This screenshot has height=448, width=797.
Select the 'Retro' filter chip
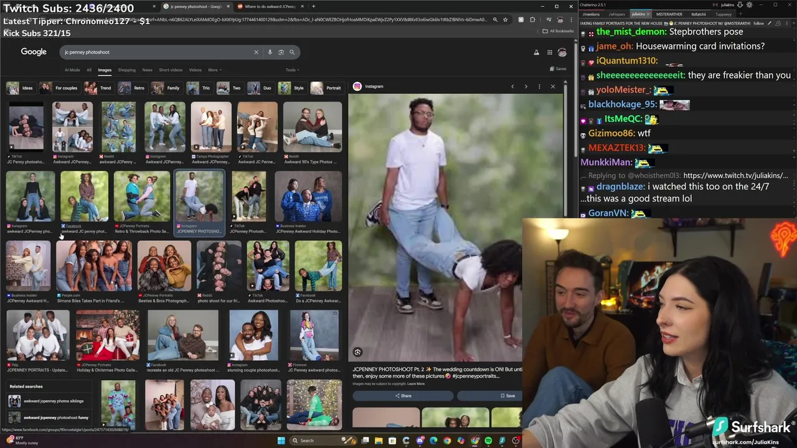(132, 88)
